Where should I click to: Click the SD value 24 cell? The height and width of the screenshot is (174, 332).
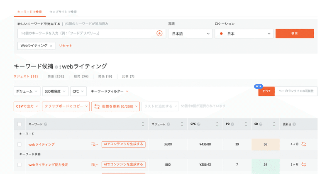point(265,165)
